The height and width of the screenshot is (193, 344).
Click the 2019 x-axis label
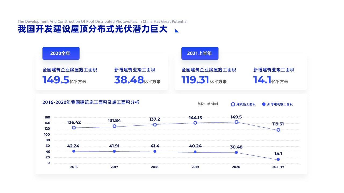point(195,167)
